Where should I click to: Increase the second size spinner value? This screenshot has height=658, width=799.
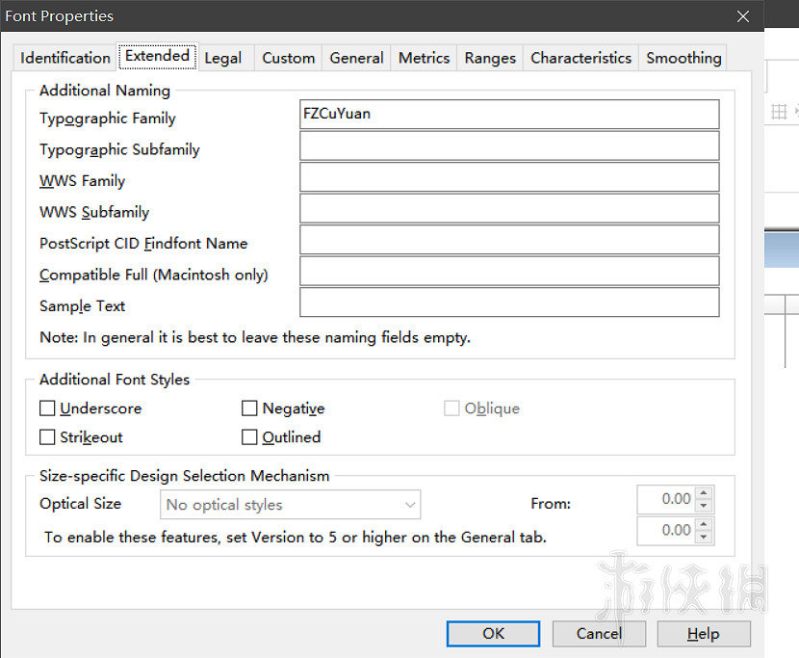704,525
